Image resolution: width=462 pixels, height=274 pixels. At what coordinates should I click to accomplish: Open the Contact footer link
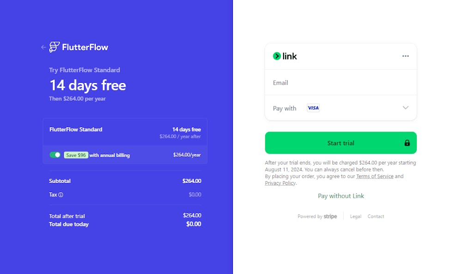(x=376, y=216)
